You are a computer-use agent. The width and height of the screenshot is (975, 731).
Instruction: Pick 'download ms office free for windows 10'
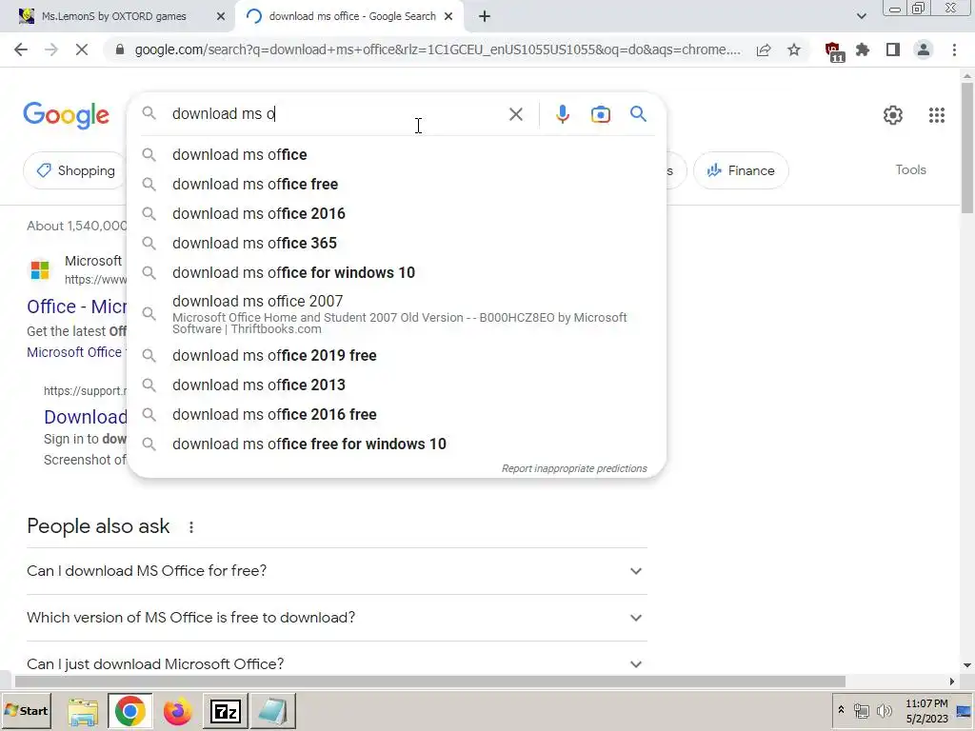coord(396,444)
